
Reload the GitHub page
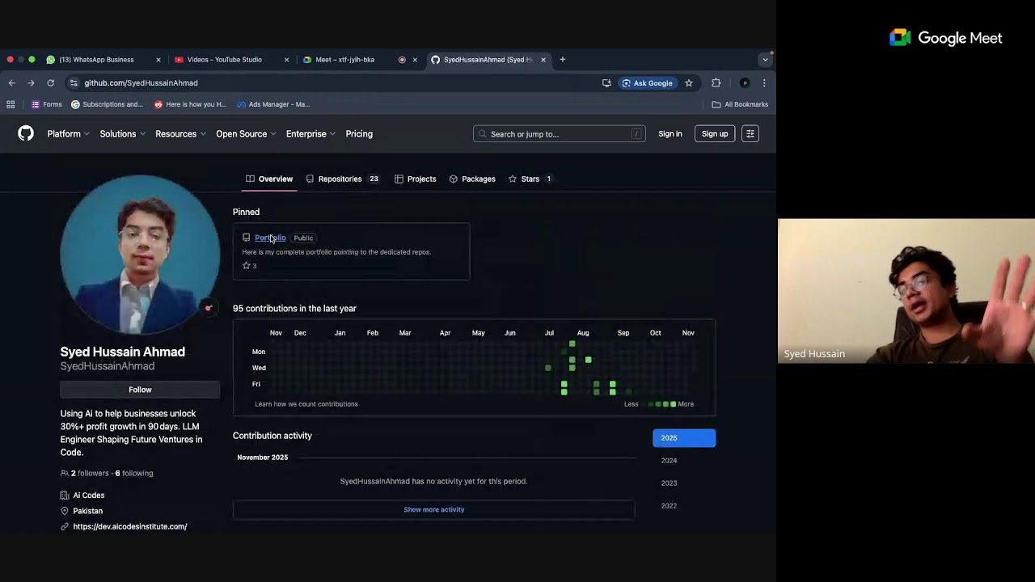pyautogui.click(x=50, y=82)
